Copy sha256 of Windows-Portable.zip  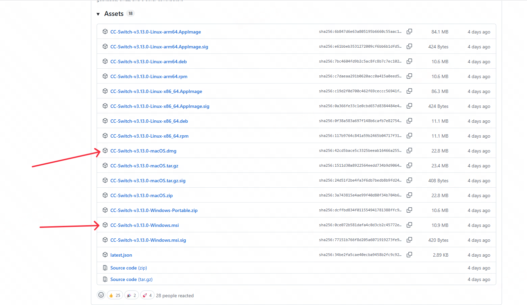coord(409,210)
